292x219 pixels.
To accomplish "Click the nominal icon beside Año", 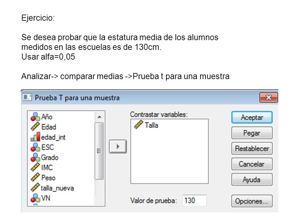I will click(x=35, y=117).
